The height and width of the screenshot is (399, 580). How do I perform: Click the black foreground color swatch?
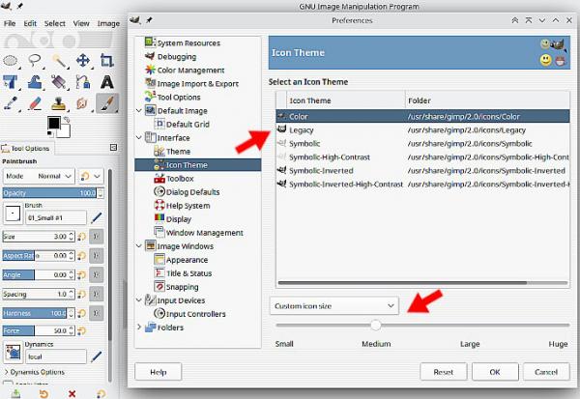pyautogui.click(x=53, y=123)
